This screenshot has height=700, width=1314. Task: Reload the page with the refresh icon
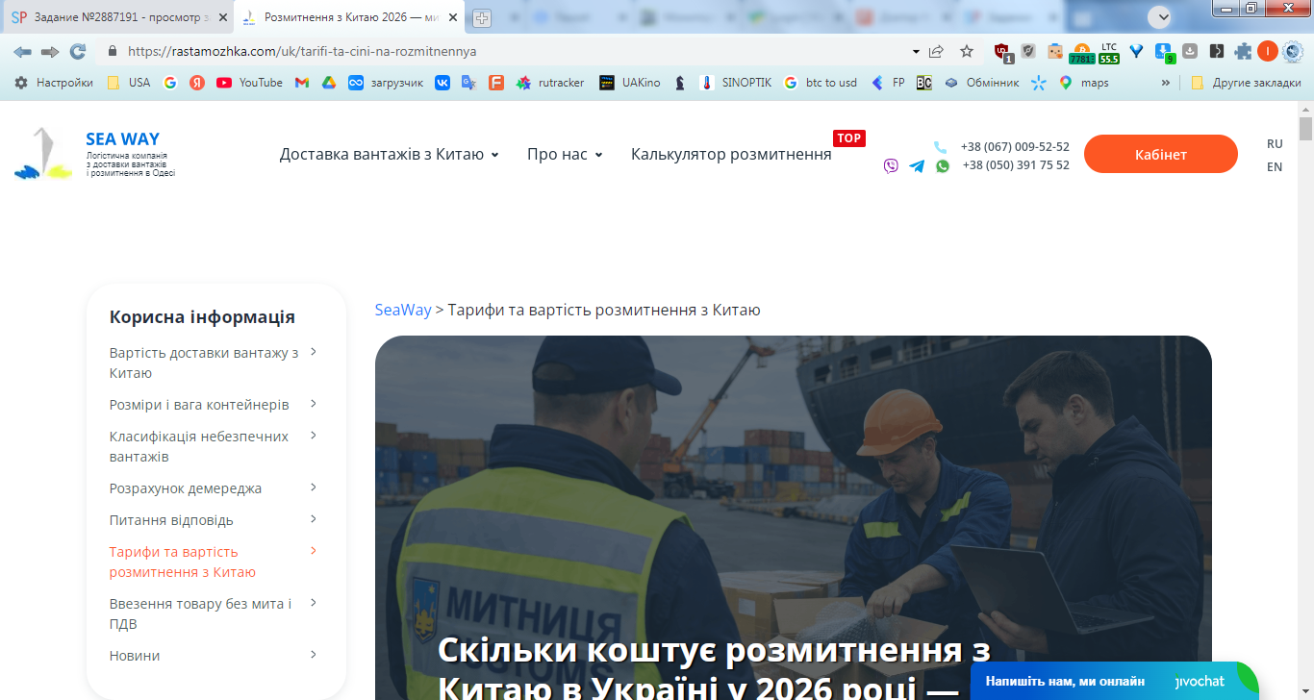(78, 51)
